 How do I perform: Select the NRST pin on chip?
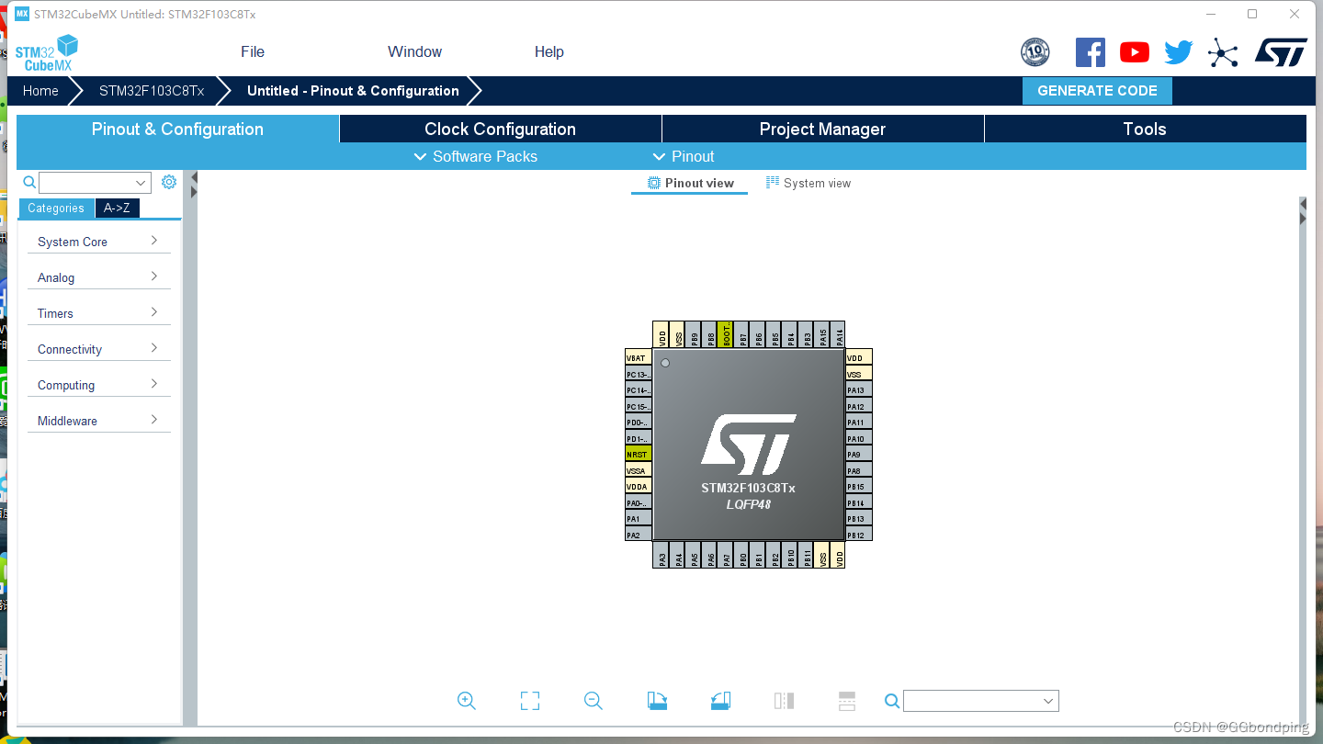tap(638, 454)
